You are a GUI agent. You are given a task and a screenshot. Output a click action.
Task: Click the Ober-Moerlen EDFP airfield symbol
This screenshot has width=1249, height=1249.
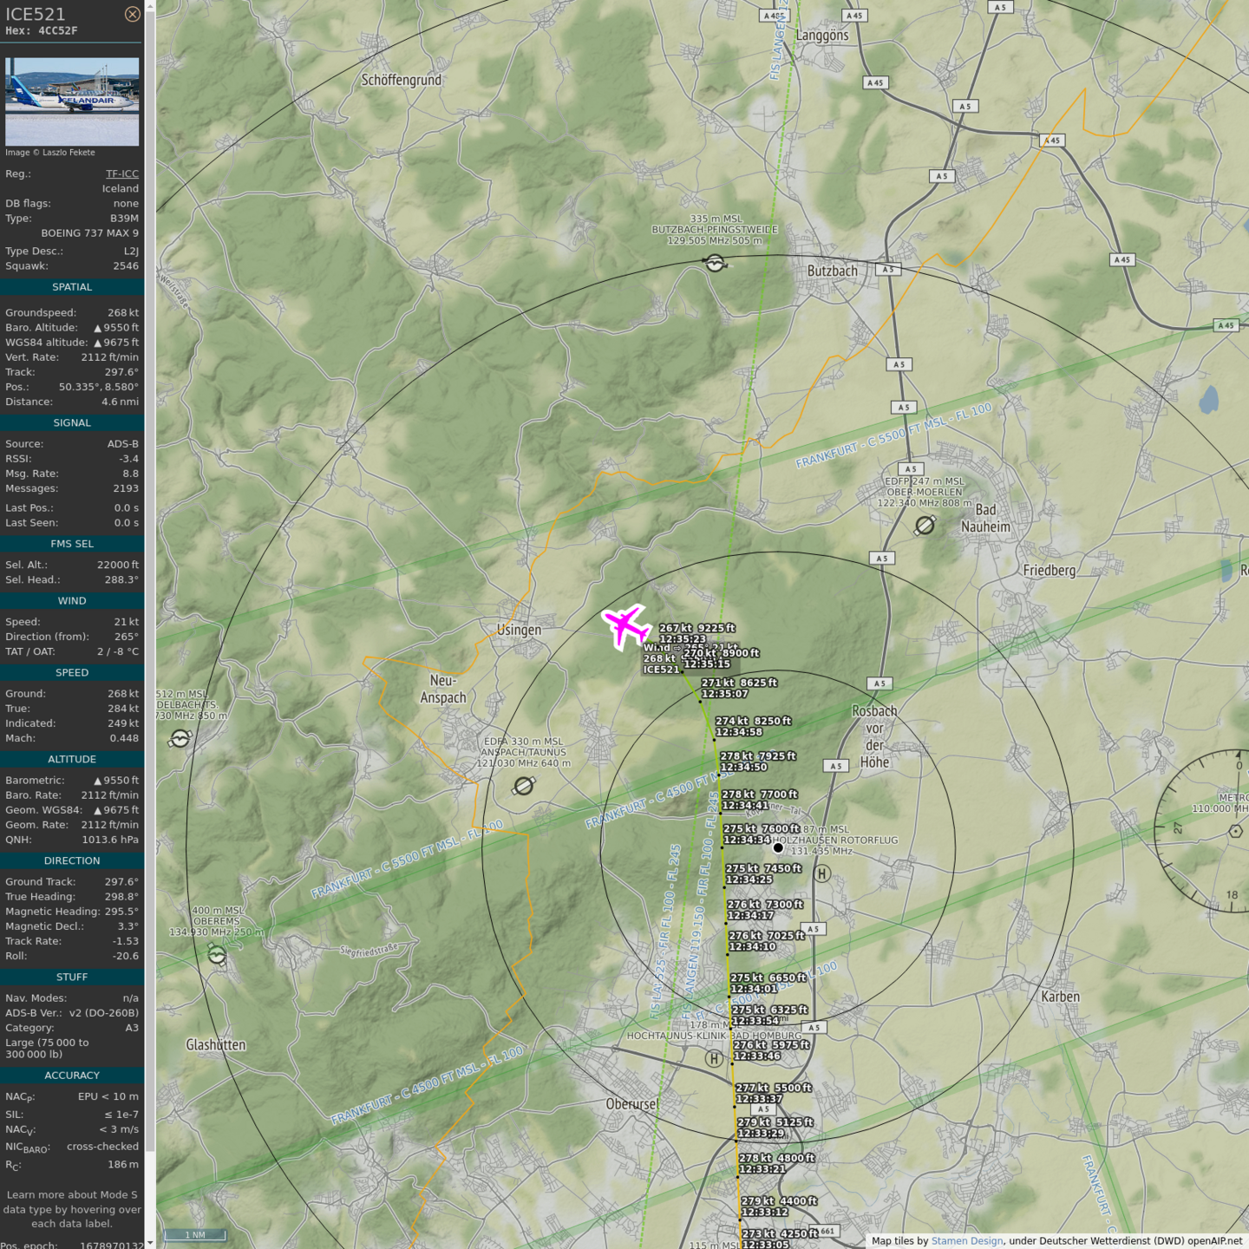(925, 525)
